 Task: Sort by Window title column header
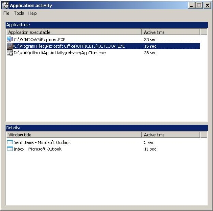coord(74,135)
